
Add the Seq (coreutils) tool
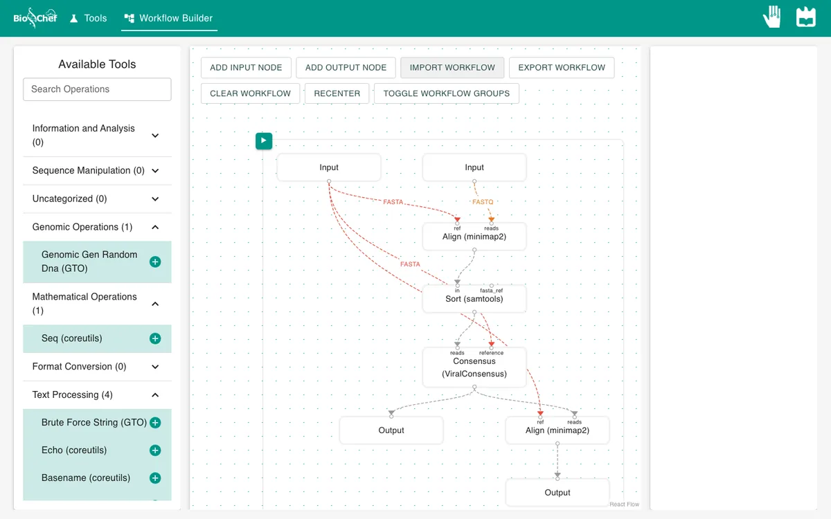click(155, 338)
